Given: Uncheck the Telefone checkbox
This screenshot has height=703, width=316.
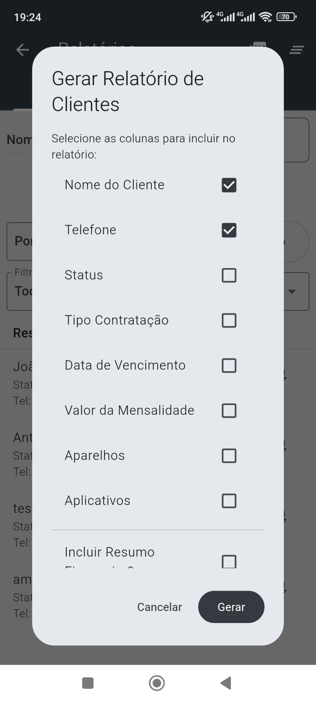Looking at the screenshot, I should [x=229, y=230].
